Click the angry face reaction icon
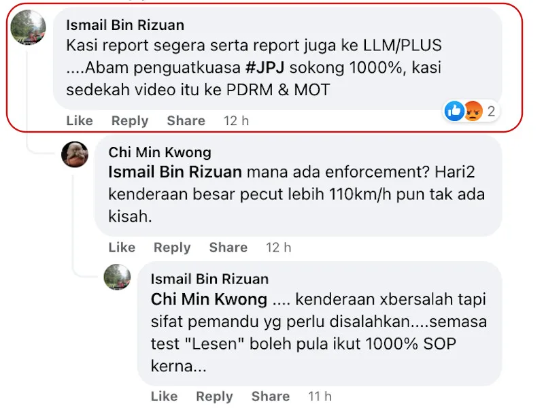The width and height of the screenshot is (544, 408). (473, 111)
